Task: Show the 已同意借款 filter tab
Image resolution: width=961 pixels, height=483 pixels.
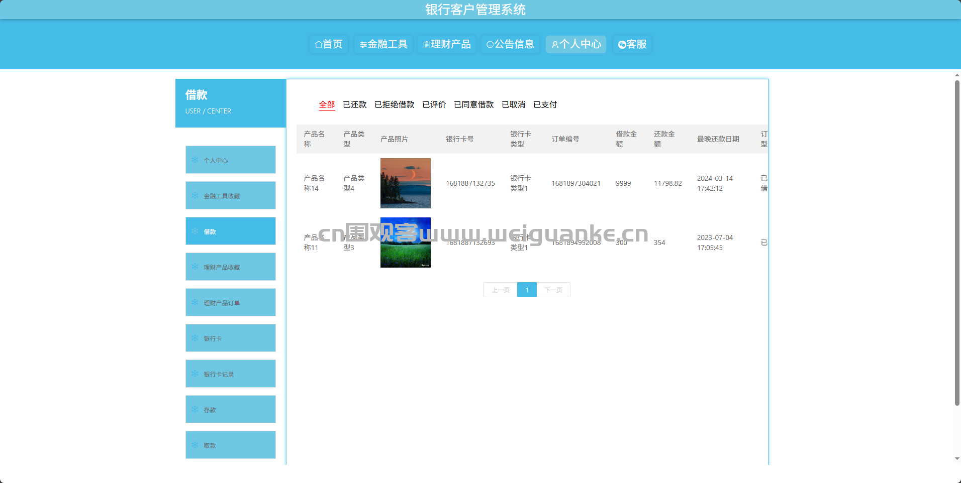Action: 474,104
